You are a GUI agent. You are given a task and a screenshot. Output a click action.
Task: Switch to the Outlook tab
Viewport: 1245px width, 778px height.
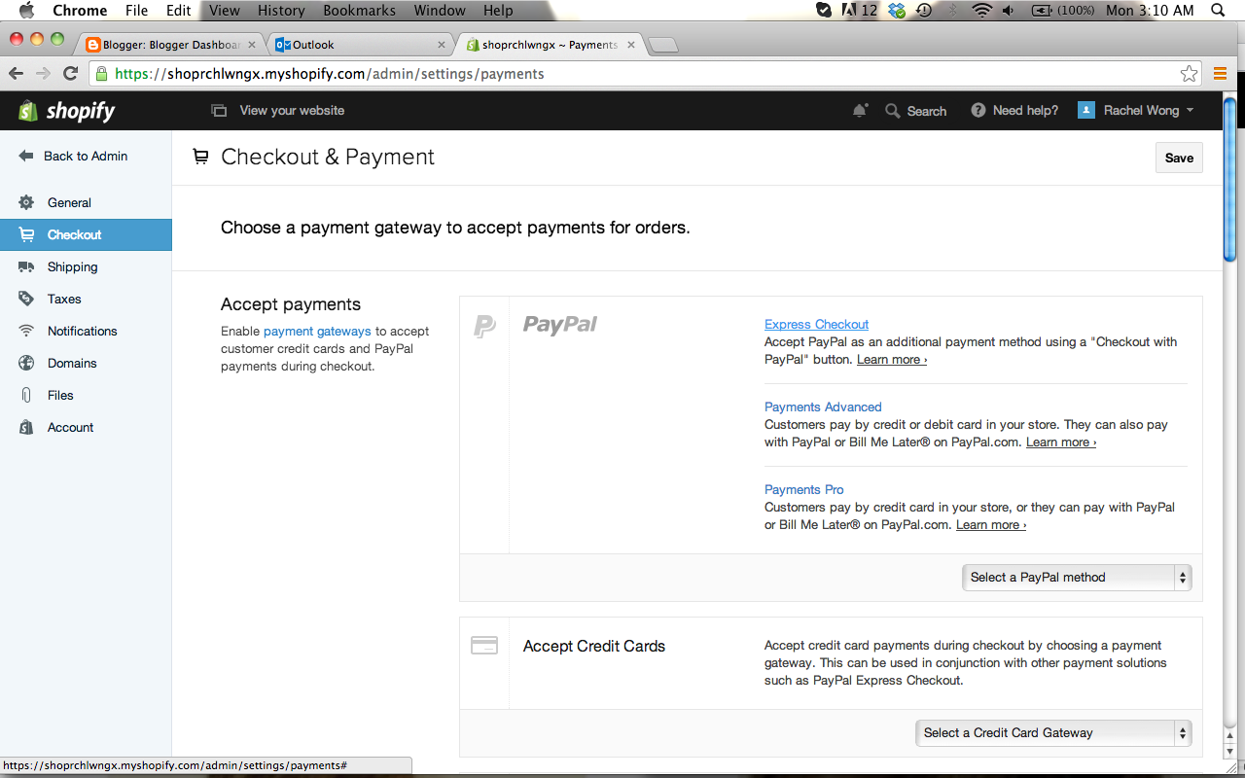(360, 45)
